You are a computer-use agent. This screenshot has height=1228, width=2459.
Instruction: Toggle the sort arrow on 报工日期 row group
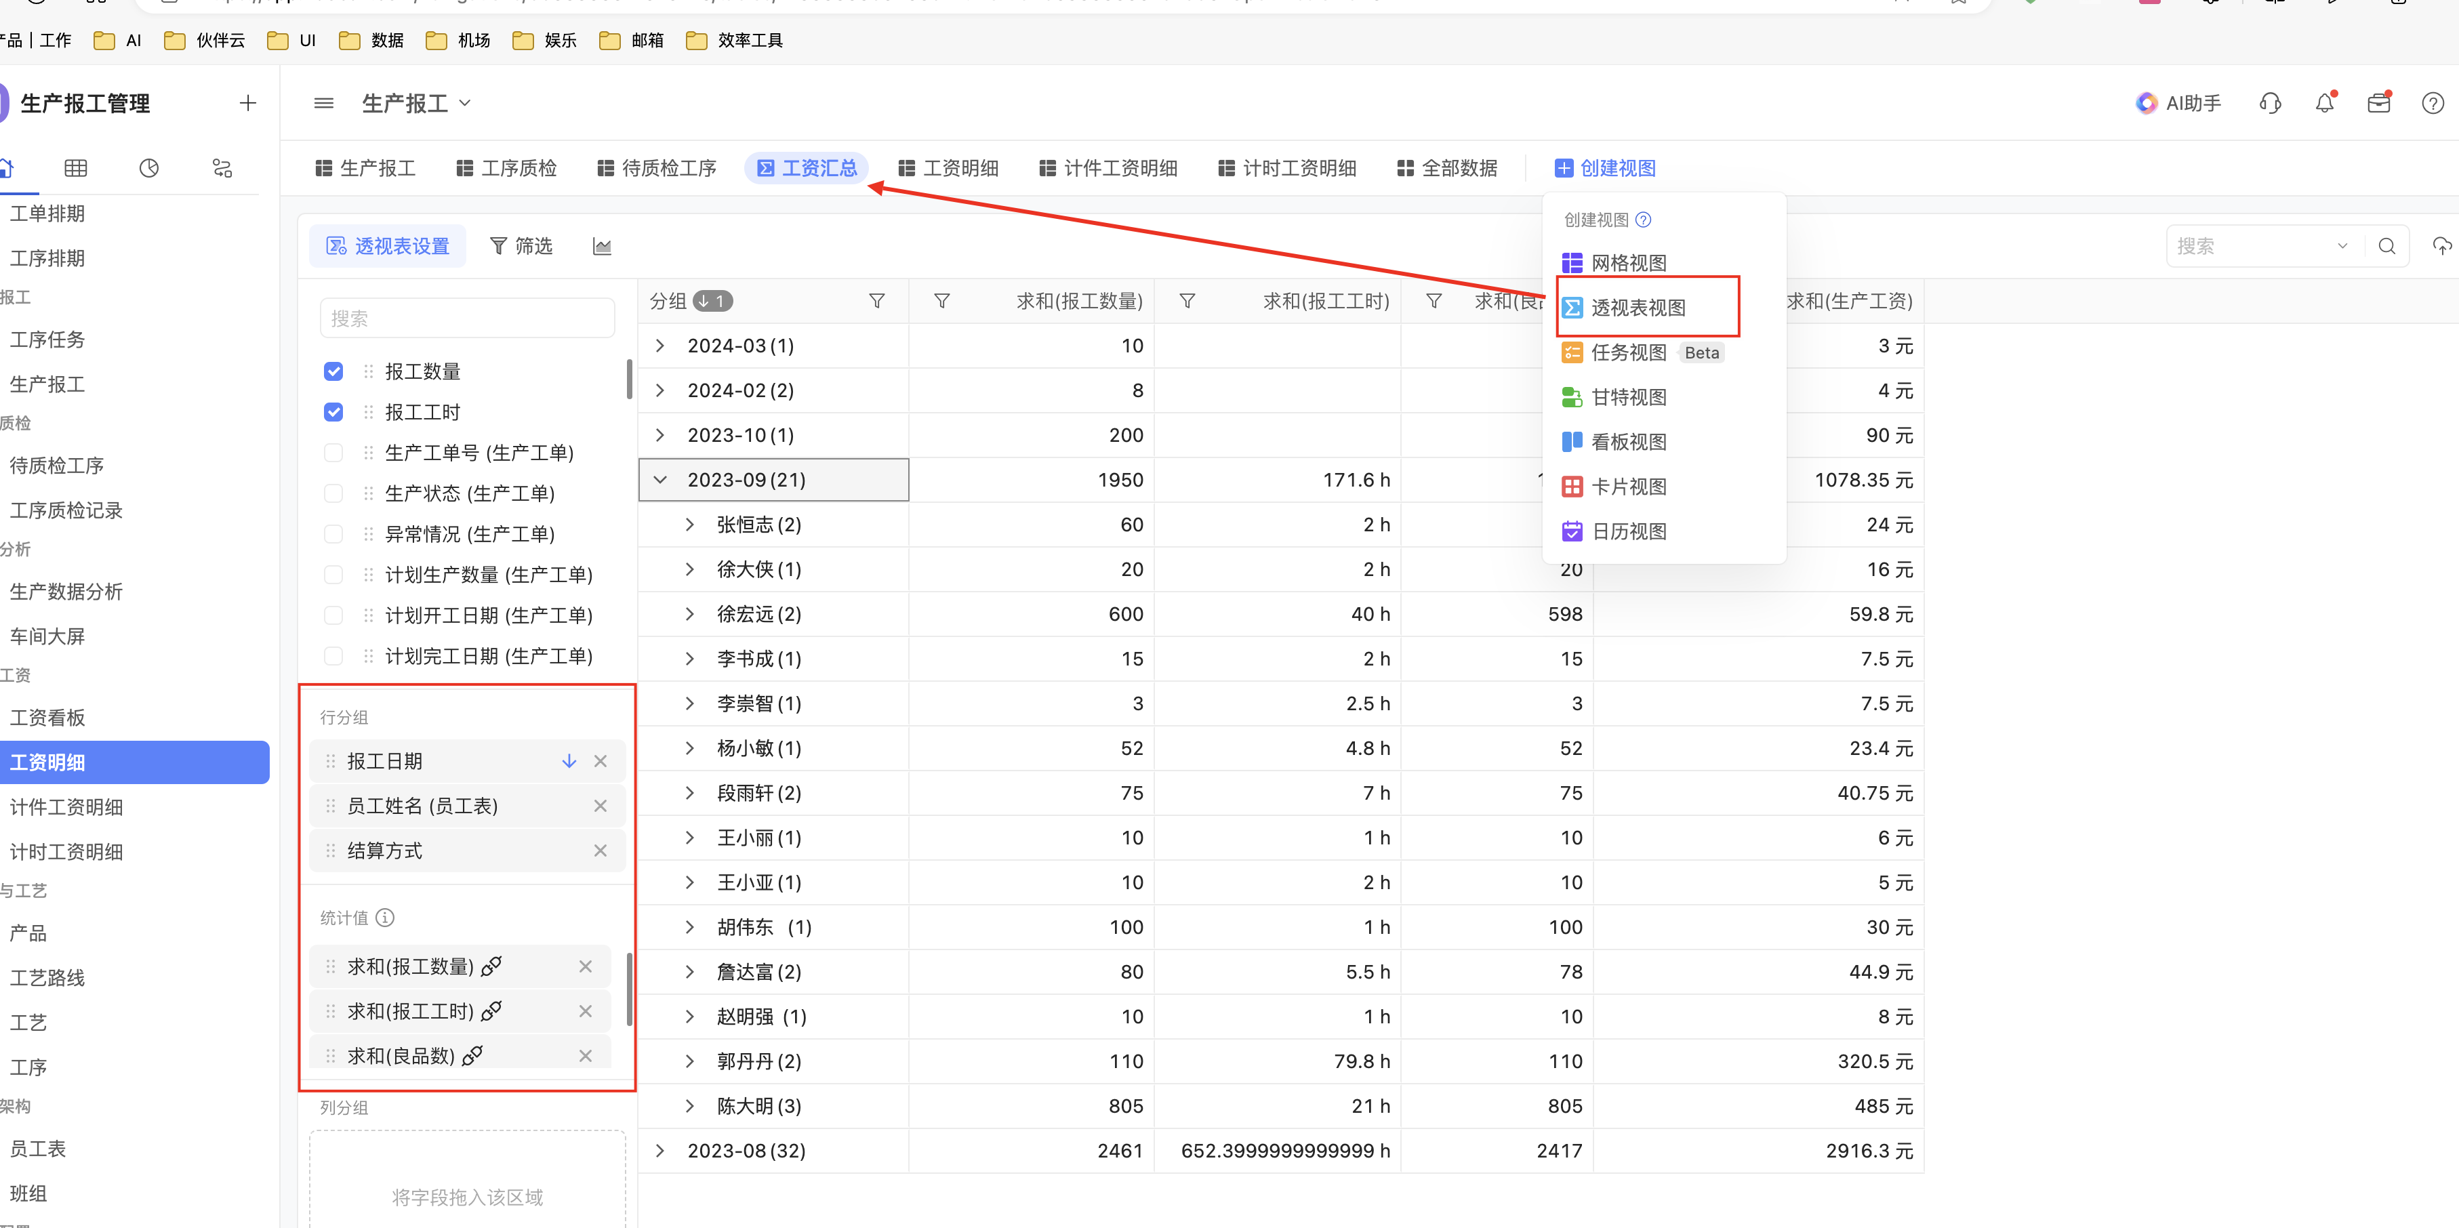(569, 762)
